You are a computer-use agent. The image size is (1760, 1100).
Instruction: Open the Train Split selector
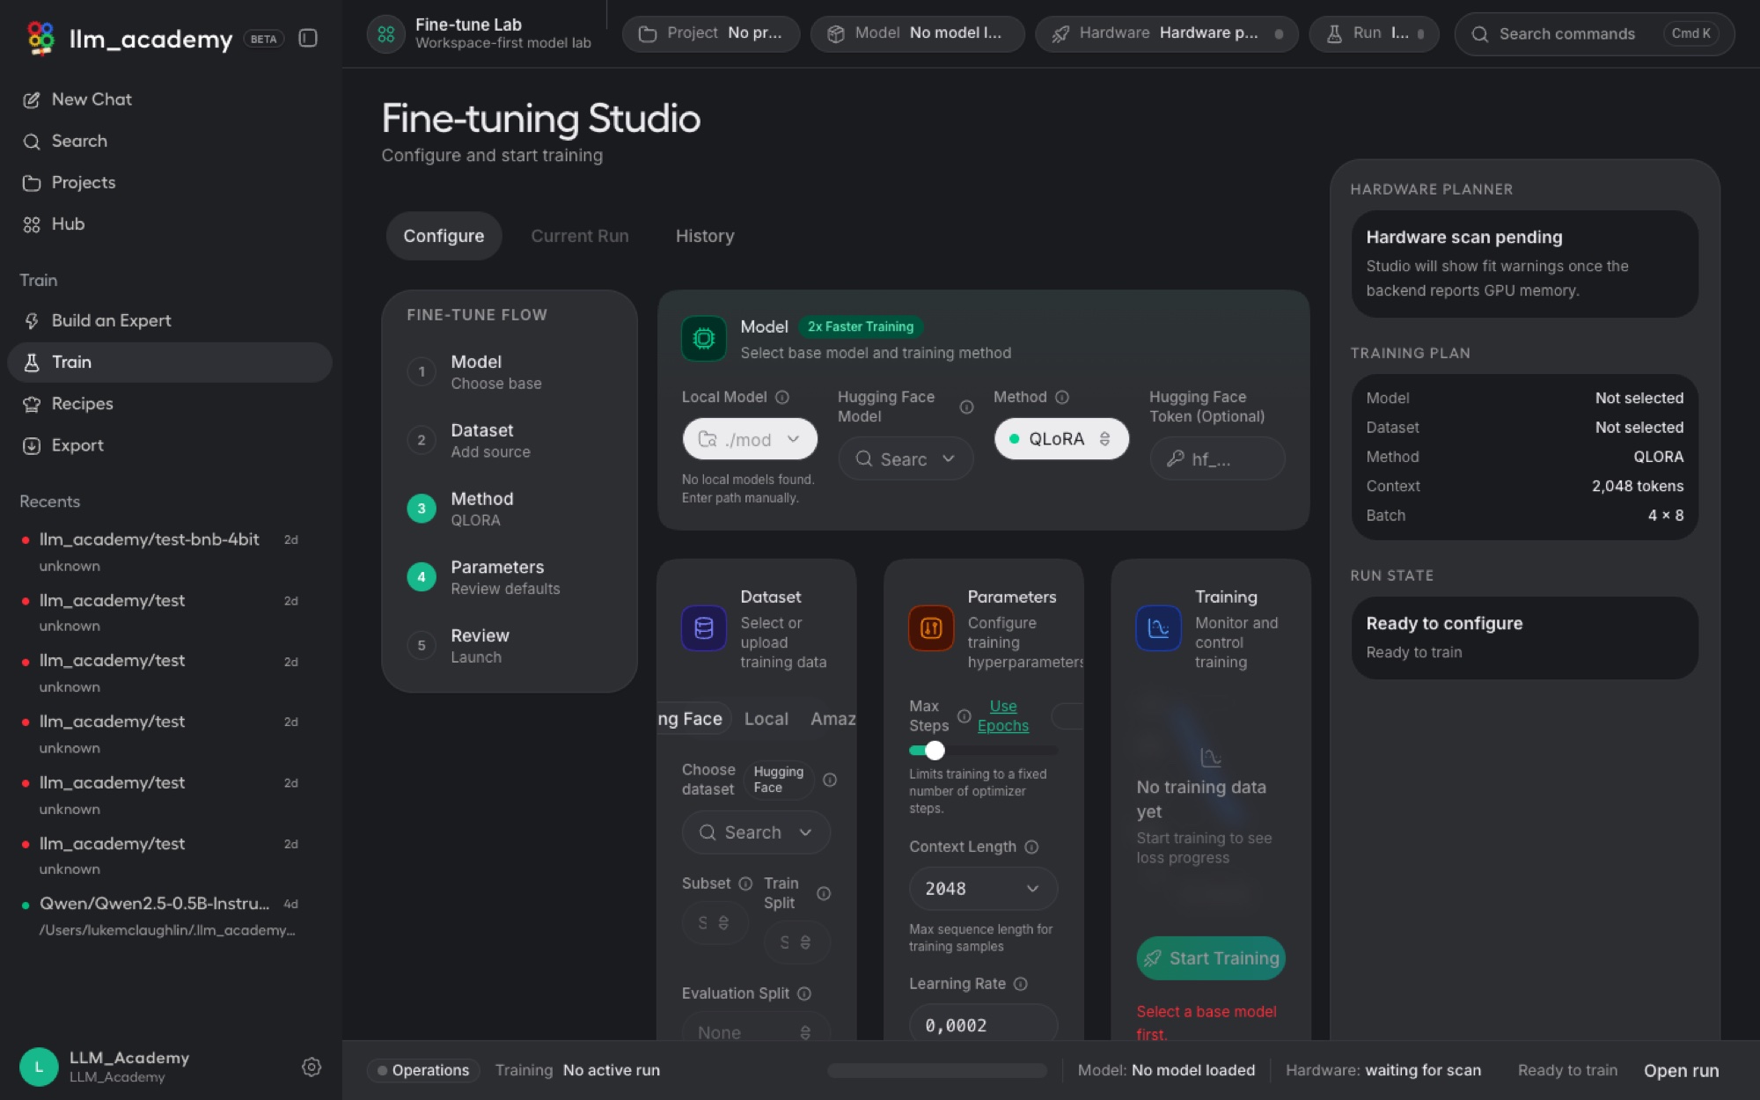point(796,942)
